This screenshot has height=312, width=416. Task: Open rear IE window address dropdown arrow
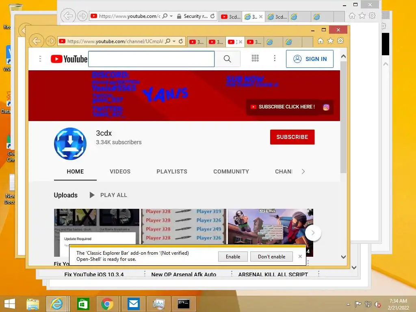click(171, 16)
